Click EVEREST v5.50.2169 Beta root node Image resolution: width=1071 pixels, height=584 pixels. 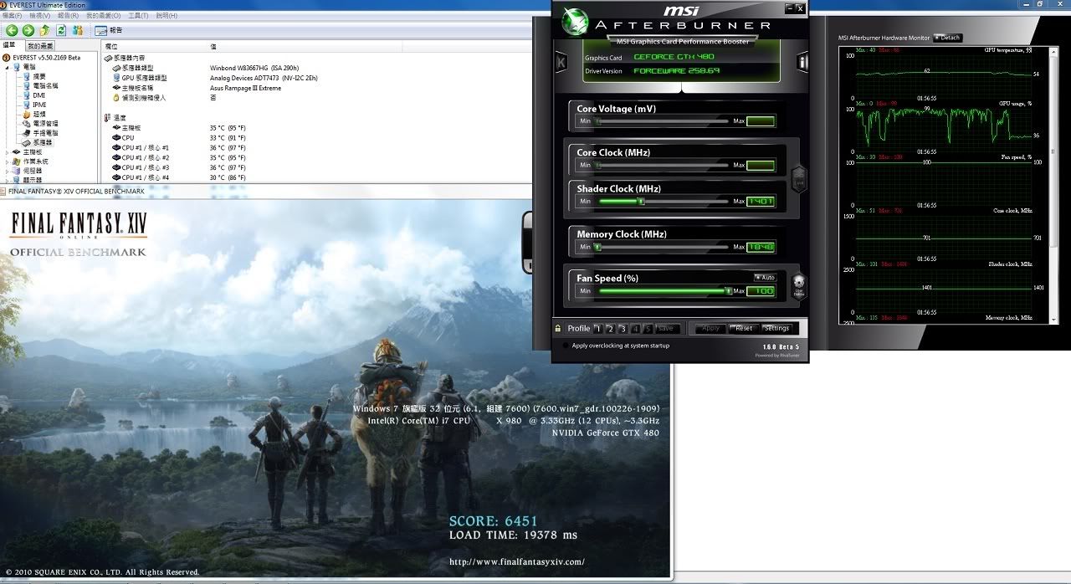click(x=42, y=57)
